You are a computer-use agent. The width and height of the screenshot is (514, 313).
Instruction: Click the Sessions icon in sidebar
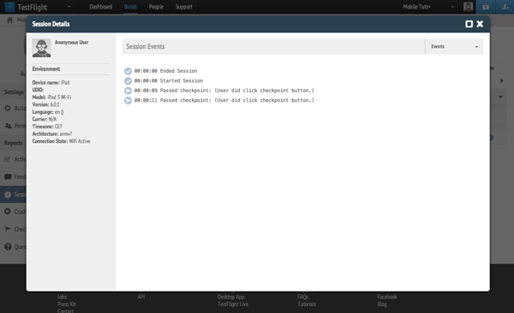tap(8, 194)
